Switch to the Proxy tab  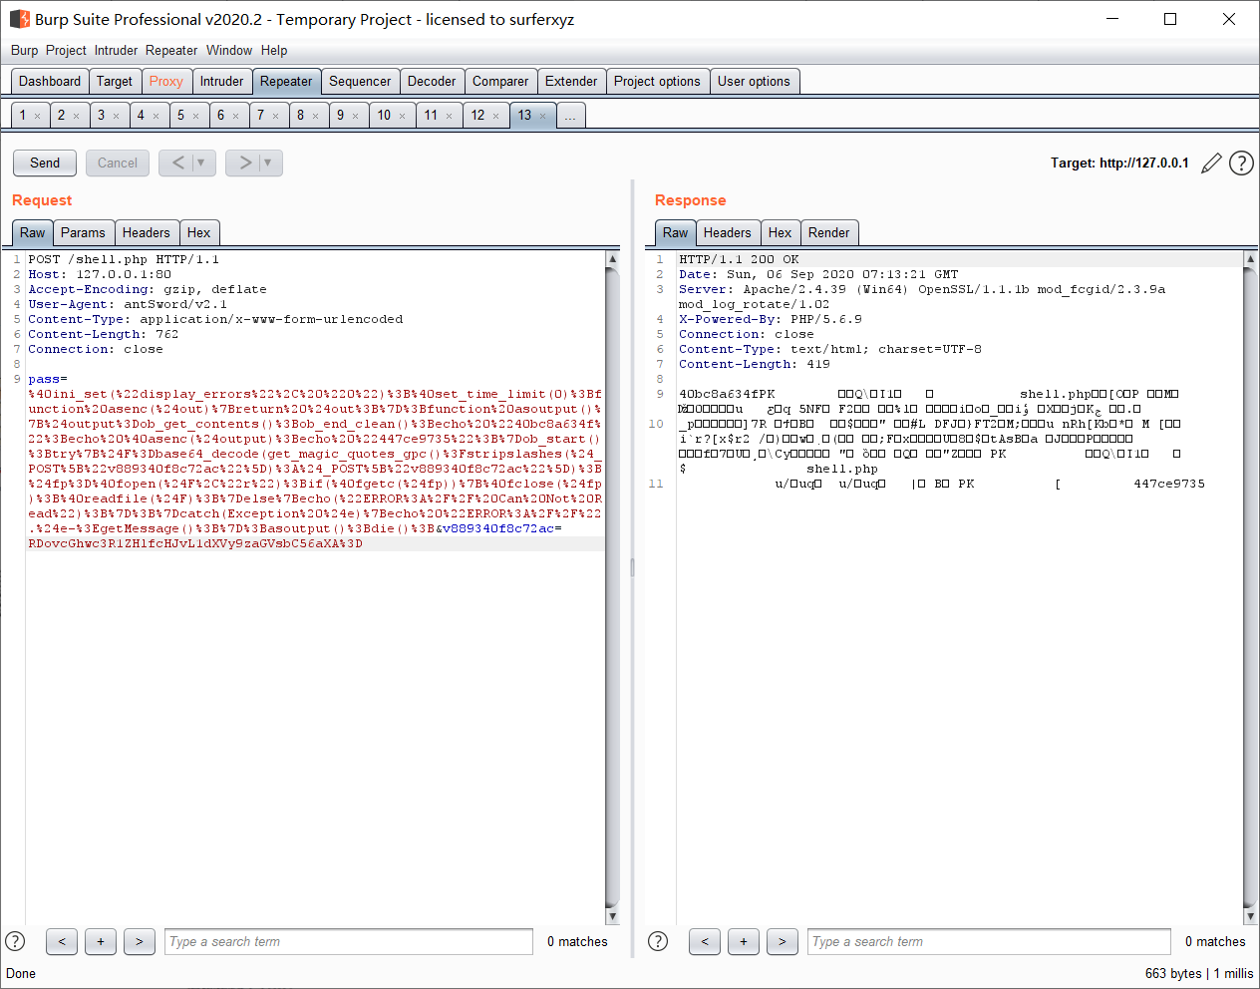pos(166,82)
